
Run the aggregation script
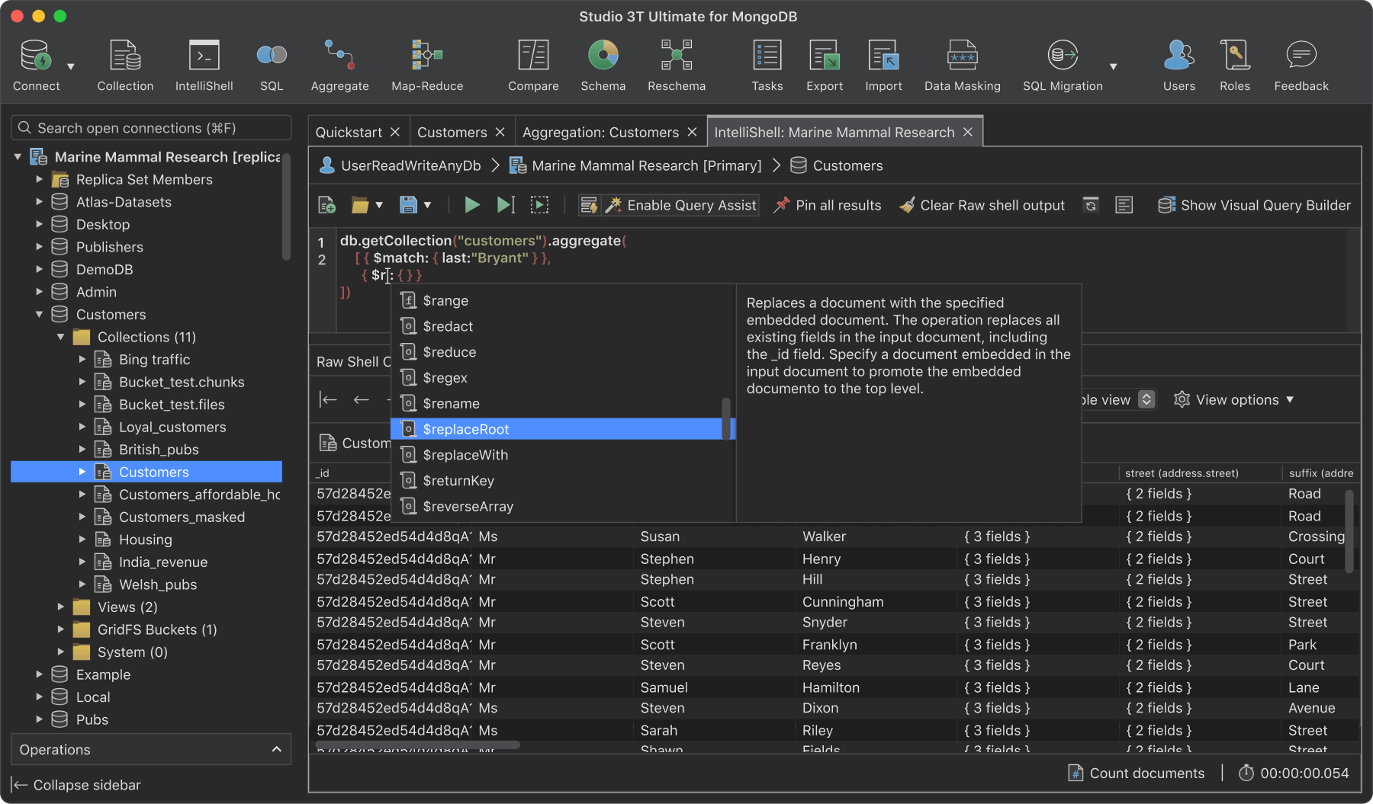click(x=471, y=204)
